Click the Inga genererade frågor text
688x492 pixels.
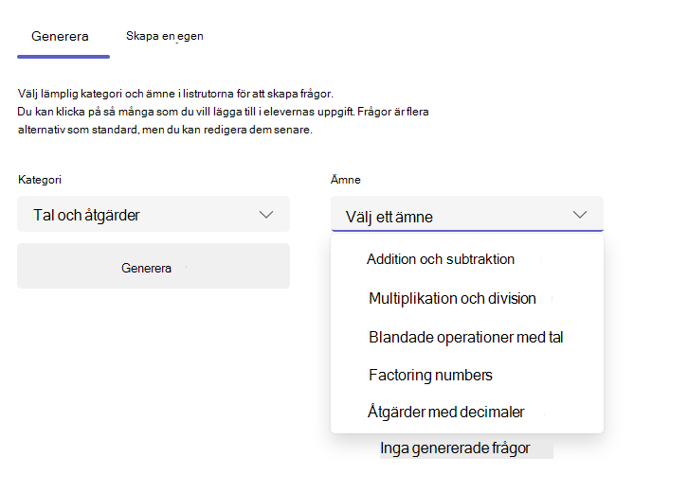(455, 448)
